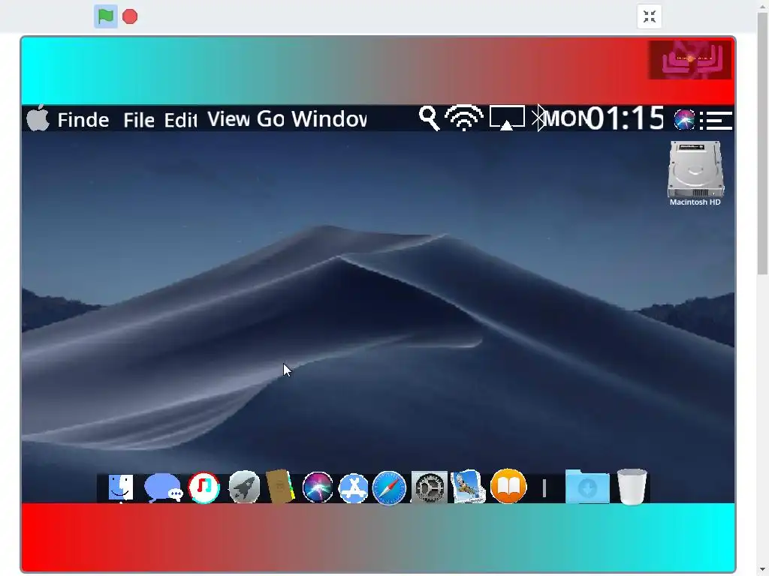Exit full screen mode with the shrink icon
The height and width of the screenshot is (576, 769).
click(650, 16)
